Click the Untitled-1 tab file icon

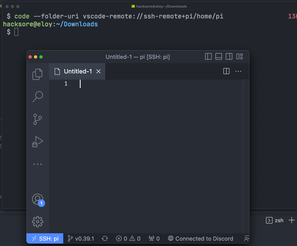57,72
